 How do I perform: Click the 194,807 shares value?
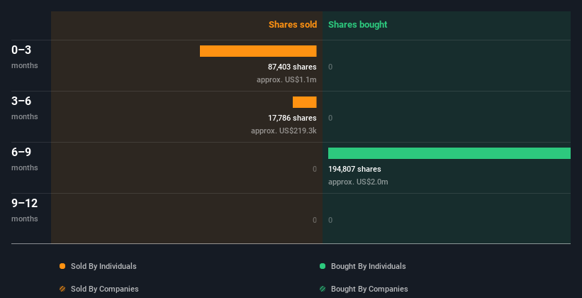(354, 169)
